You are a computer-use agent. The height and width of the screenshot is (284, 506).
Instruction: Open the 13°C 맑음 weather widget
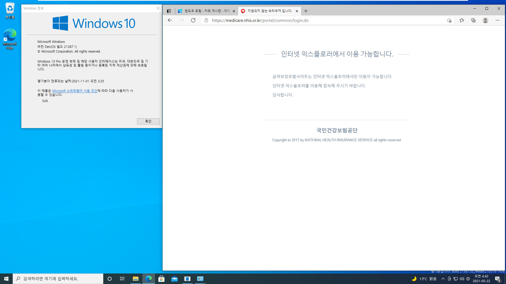coord(424,279)
